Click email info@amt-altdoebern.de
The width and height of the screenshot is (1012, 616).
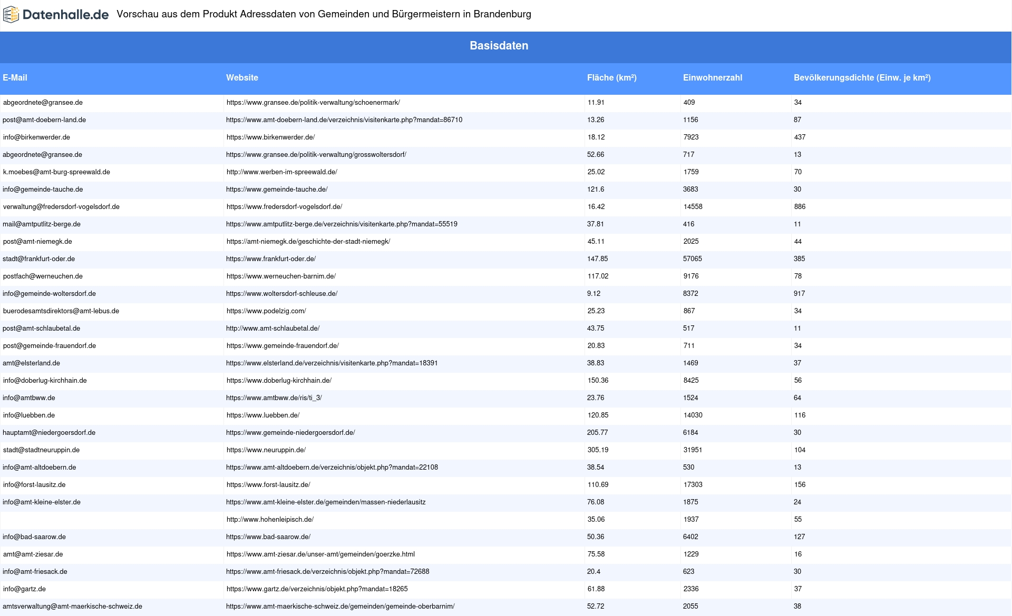(39, 468)
